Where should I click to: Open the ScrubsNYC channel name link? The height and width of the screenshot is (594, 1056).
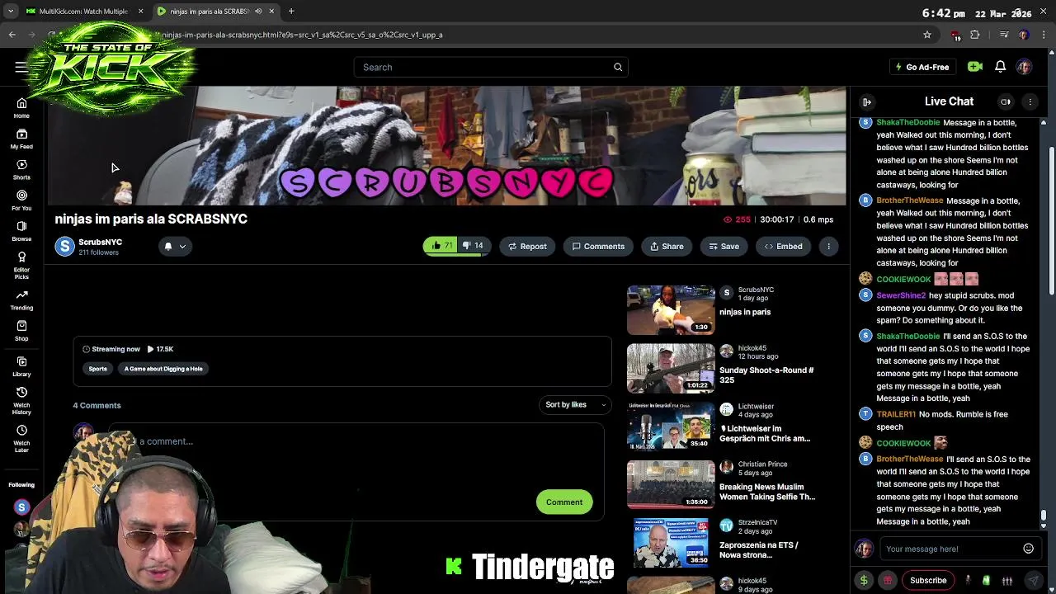coord(100,242)
